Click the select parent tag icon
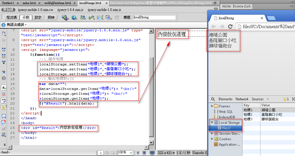 (x=4, y=72)
